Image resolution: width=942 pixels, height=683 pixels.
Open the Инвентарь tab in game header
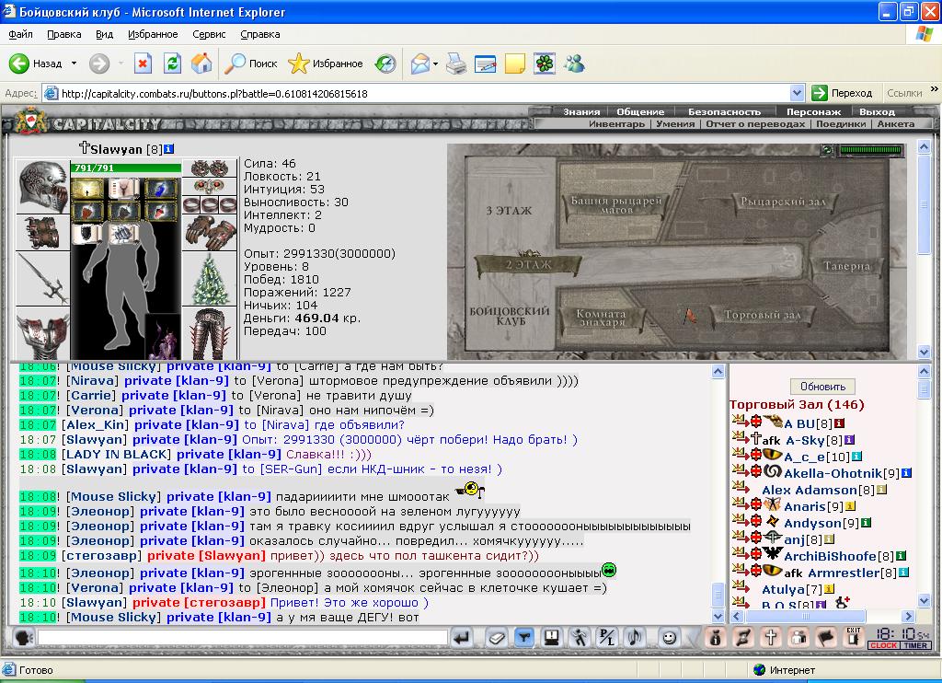[x=616, y=124]
